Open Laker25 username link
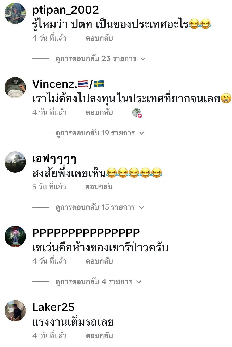Screen dimensions: 232x347 point(53,308)
